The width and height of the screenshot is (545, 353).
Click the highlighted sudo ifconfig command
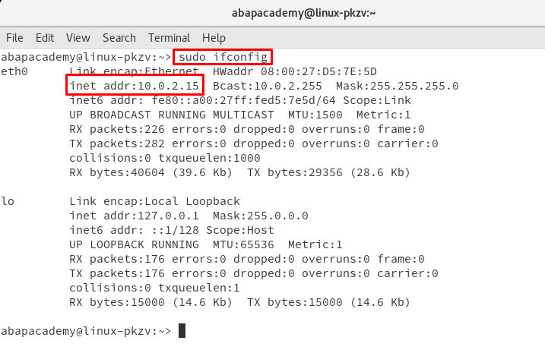(223, 57)
